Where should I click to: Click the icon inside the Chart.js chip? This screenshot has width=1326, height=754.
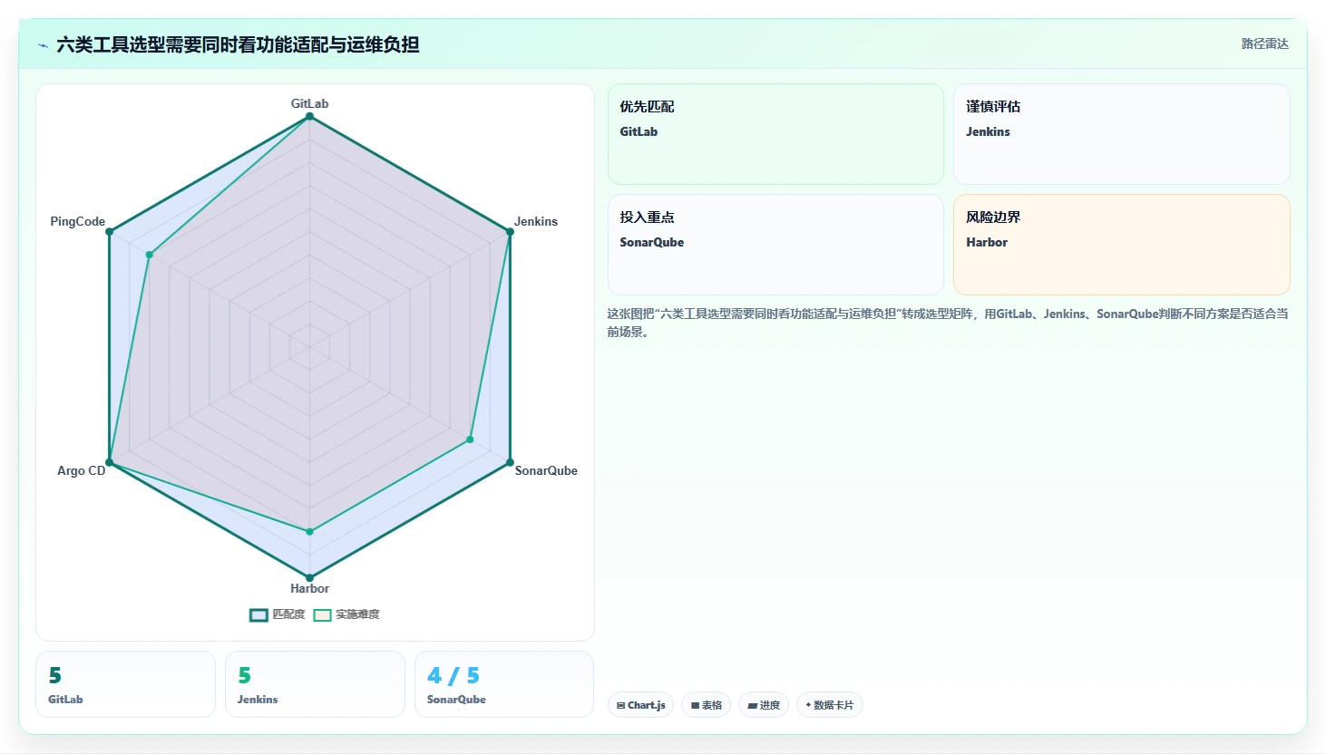coord(620,705)
